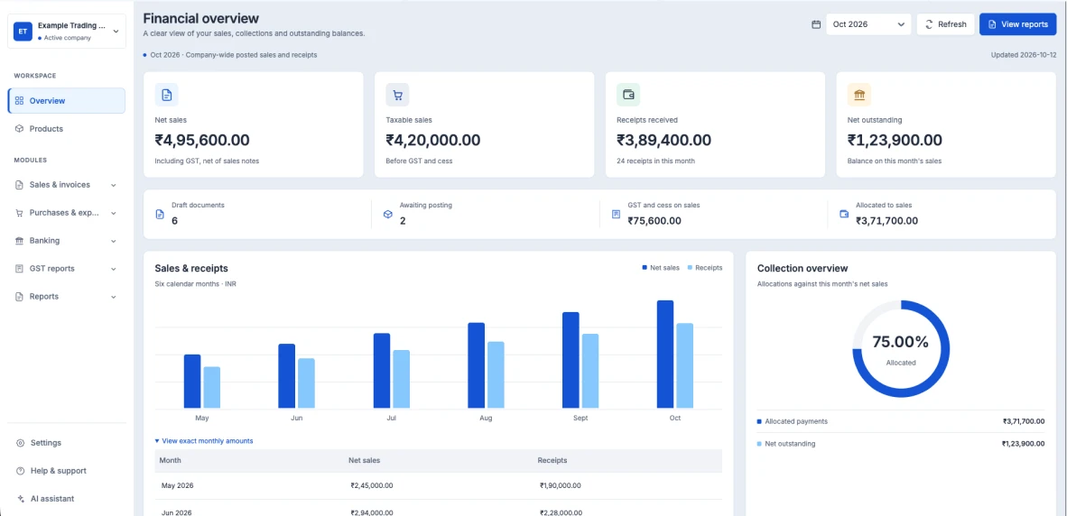Click the Taxable sales cart icon
1067x516 pixels.
397,96
